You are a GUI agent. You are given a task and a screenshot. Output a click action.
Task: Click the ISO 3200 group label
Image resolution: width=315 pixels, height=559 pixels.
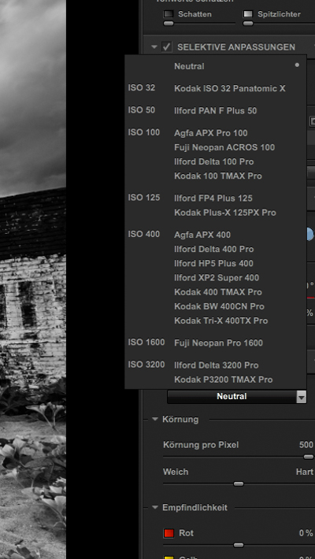[146, 365]
